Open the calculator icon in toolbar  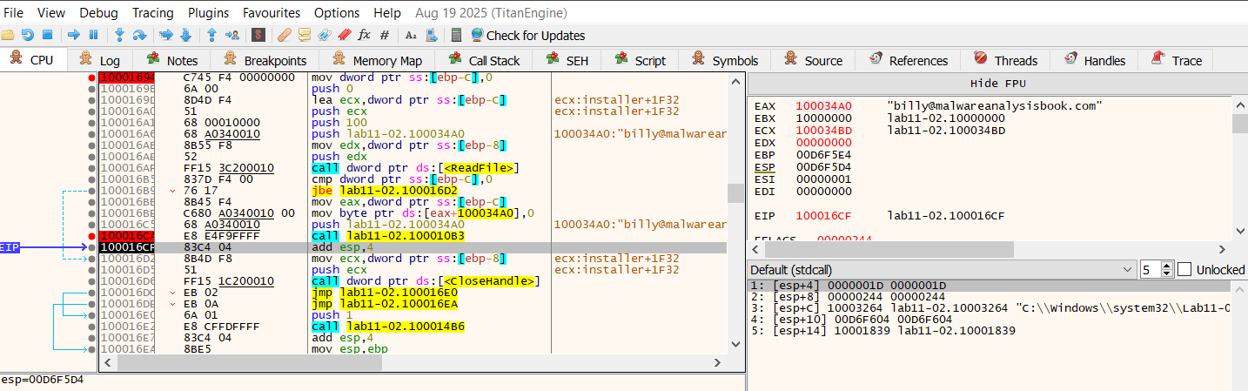point(456,35)
